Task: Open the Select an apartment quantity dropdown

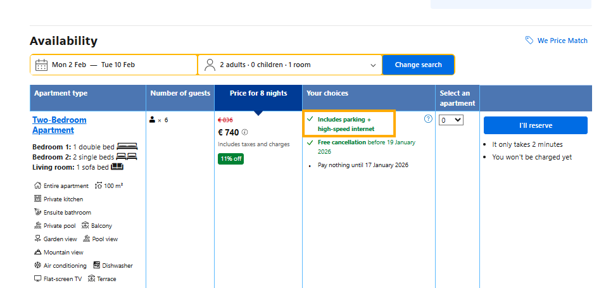Action: point(451,120)
